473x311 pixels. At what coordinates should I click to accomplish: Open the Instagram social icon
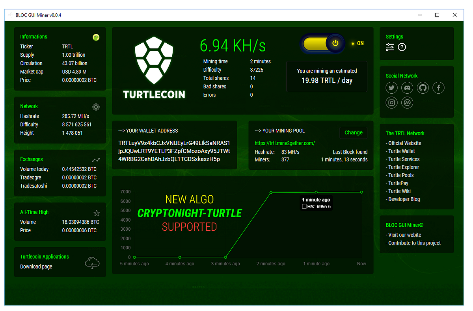391,102
